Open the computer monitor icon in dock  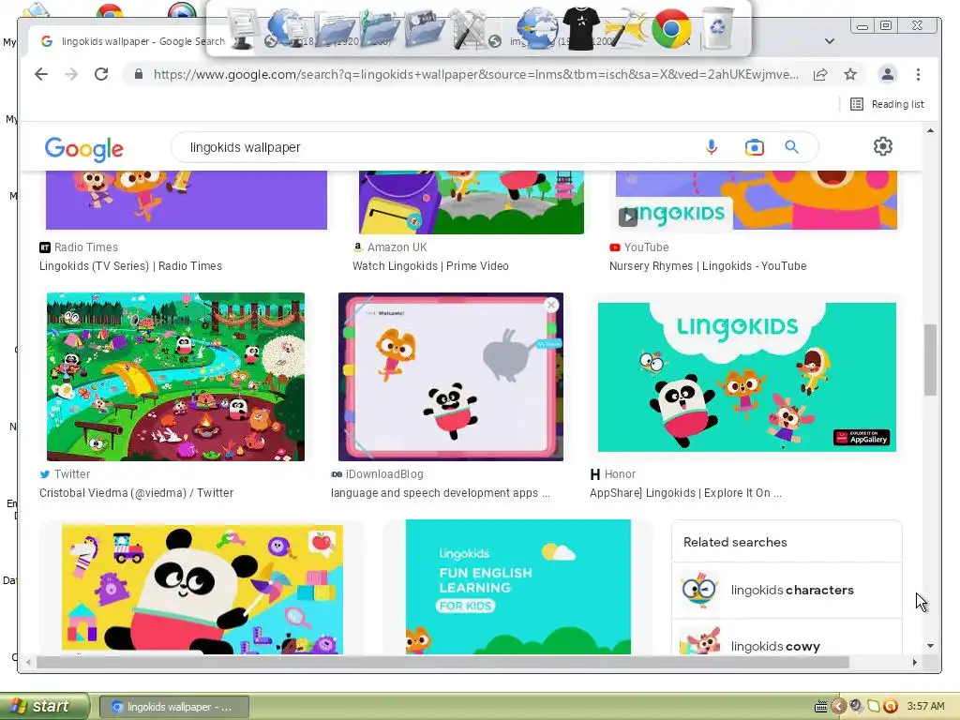pyautogui.click(x=243, y=28)
